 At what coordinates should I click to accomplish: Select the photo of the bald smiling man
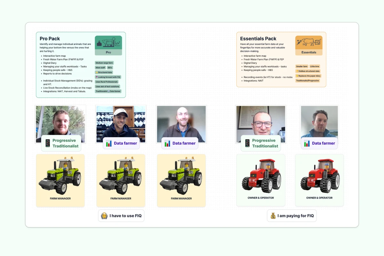pos(181,124)
